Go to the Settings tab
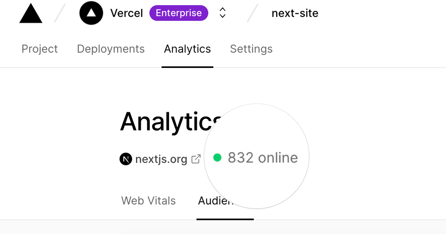 [251, 49]
